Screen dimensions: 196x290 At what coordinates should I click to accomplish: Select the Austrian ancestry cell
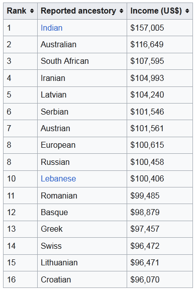coord(82,128)
